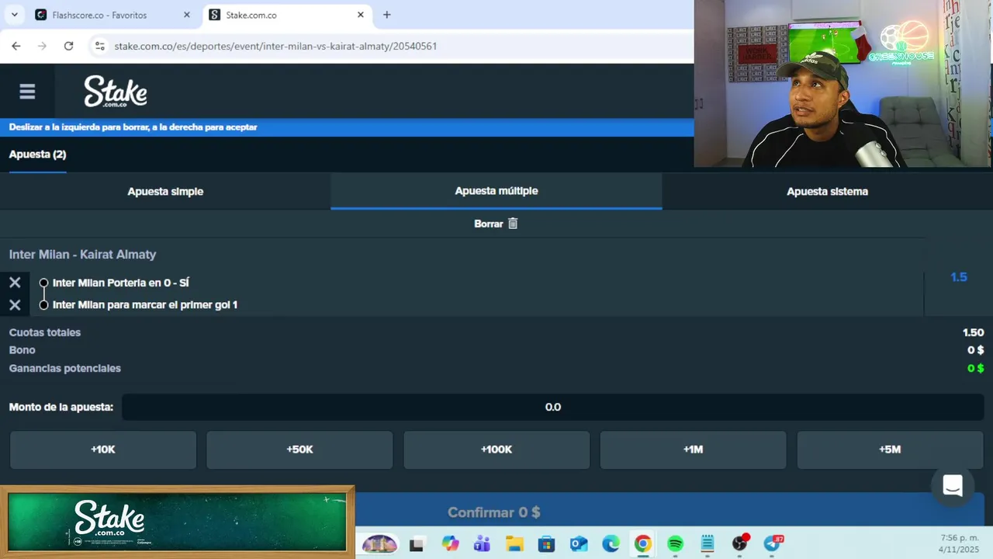Close the Flashscore.co browser tab

pos(186,15)
